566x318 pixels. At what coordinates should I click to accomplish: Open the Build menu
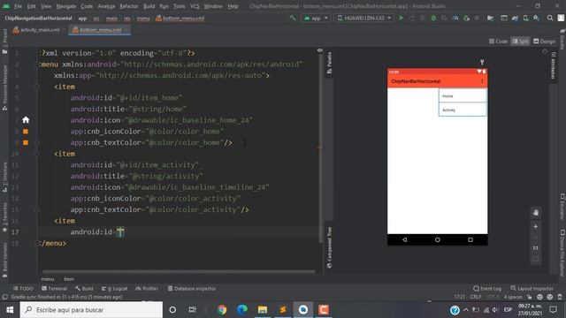click(x=149, y=6)
